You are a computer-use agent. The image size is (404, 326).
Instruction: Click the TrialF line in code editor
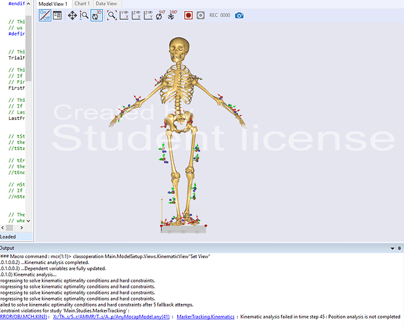16,57
